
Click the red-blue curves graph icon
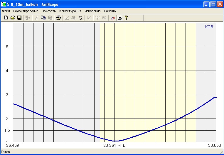click(113, 18)
